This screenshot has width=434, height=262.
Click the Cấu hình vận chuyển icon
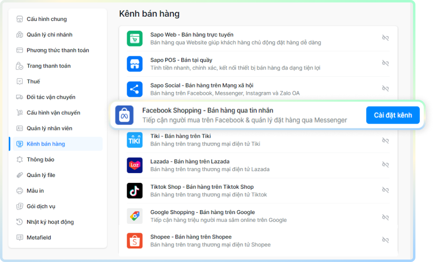click(20, 113)
